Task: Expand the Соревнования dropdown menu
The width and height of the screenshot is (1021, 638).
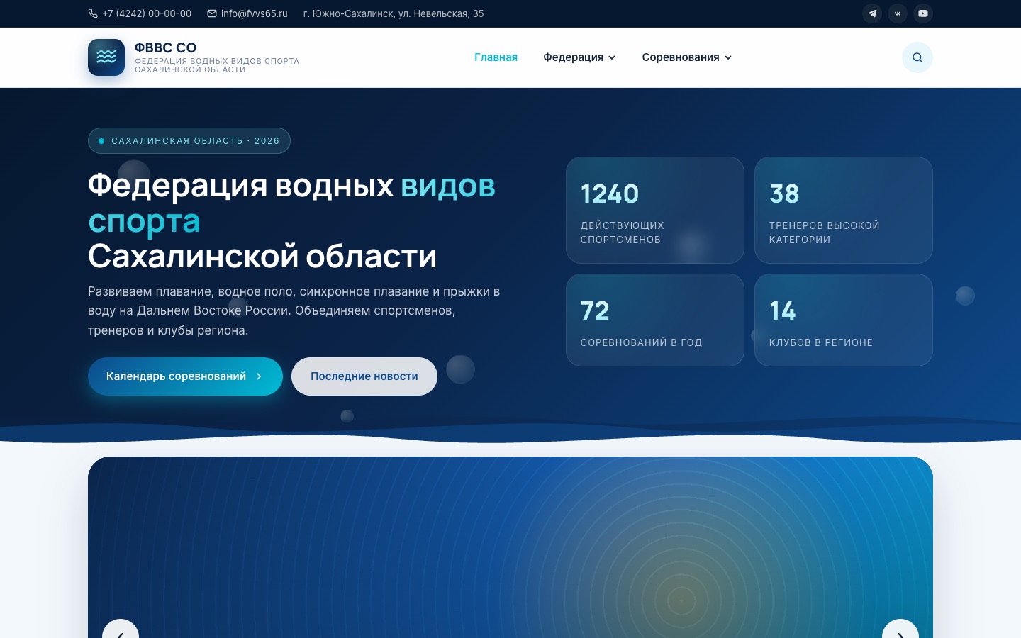Action: pos(686,57)
